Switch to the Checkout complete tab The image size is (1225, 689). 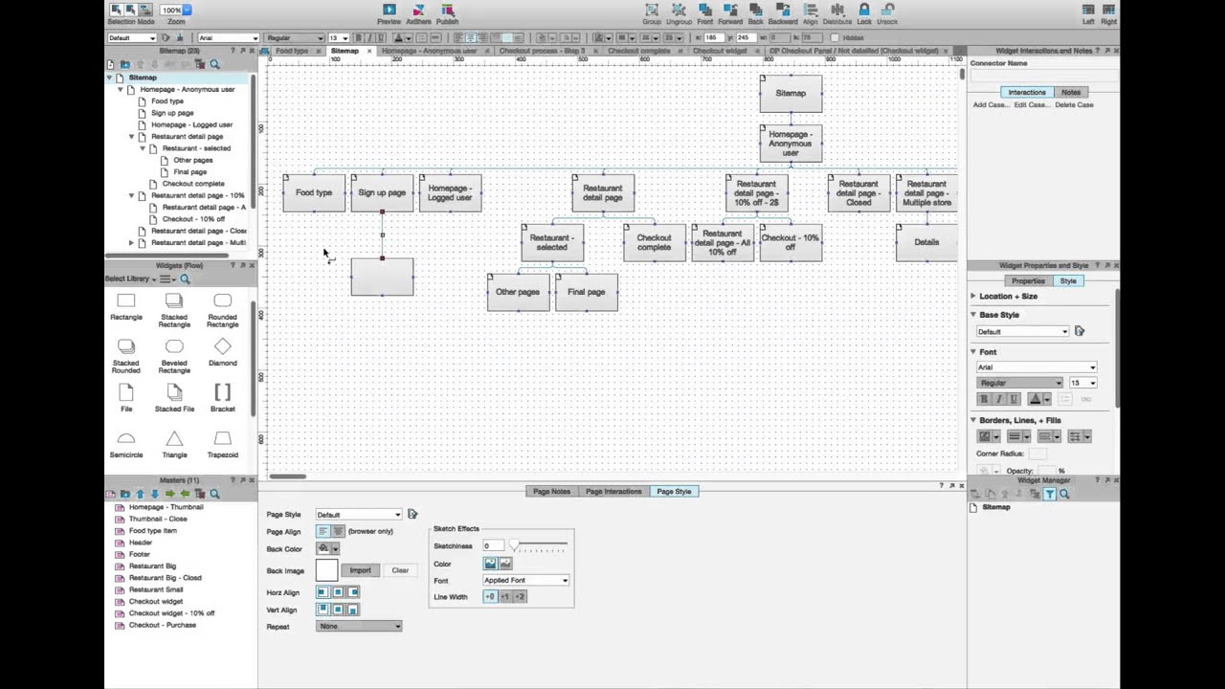tap(638, 51)
